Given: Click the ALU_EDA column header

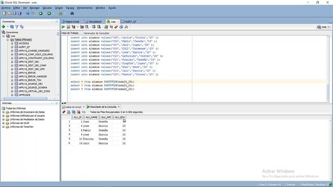Looking at the screenshot, I should pos(120,117).
